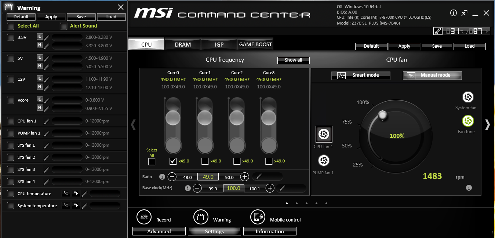
Task: Click pencil icon next to Ratio
Action: [x=259, y=177]
